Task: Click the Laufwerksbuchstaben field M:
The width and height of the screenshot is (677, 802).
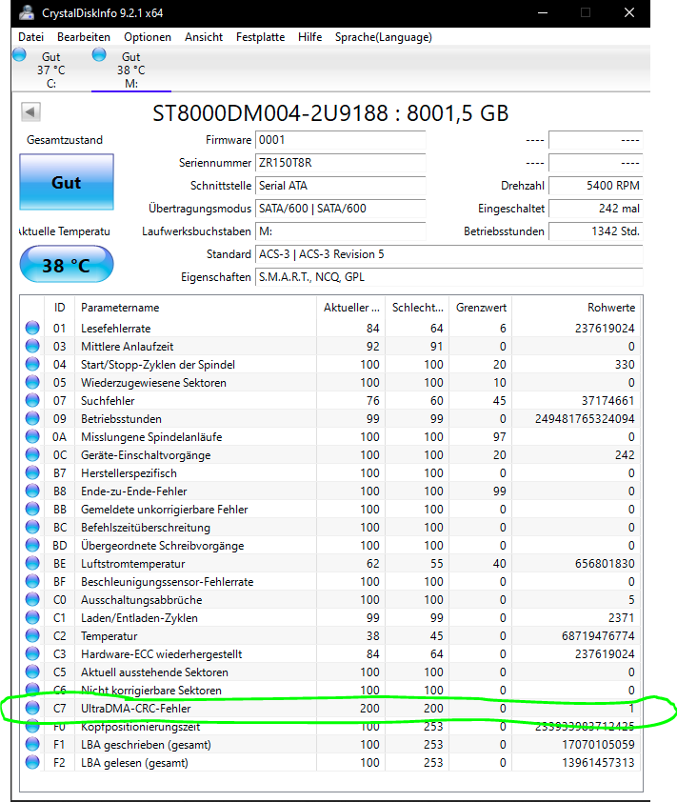Action: pos(341,231)
